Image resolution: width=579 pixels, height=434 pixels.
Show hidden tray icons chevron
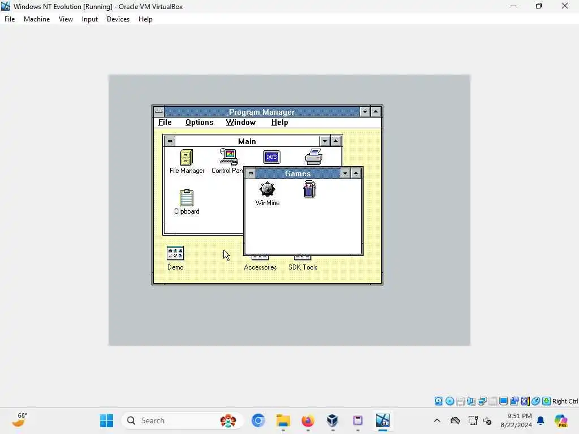(437, 420)
